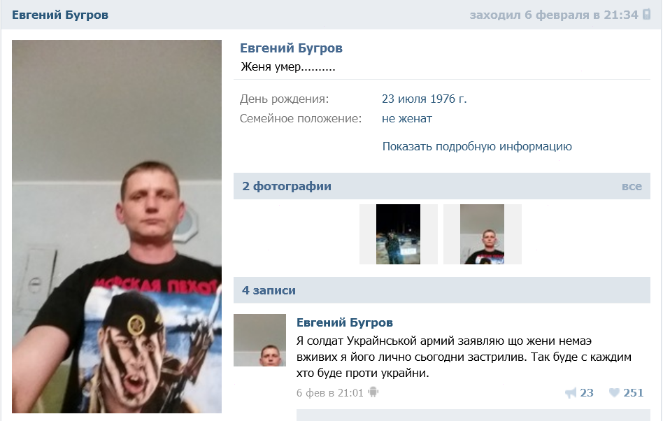Click share count number 23
The image size is (663, 421).
click(x=587, y=393)
